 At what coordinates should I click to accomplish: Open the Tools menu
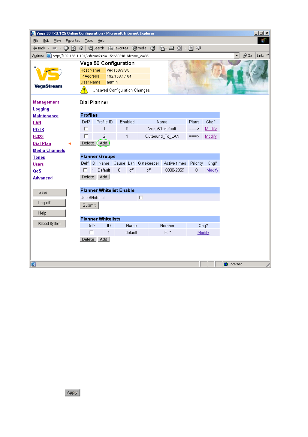click(x=89, y=41)
